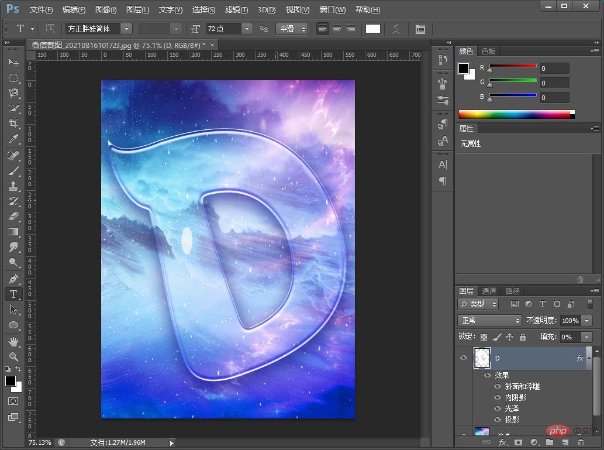This screenshot has height=450, width=604.
Task: Select the Pen tool
Action: (x=13, y=279)
